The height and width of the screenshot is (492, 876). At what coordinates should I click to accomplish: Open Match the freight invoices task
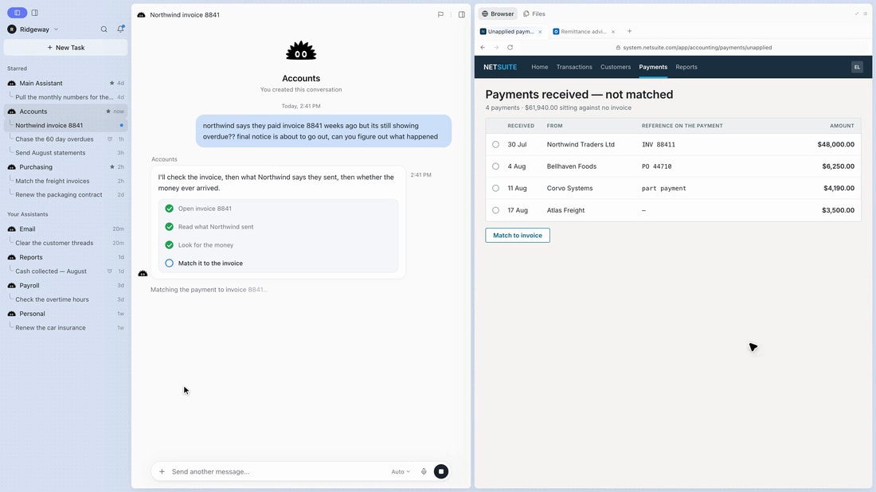tap(53, 181)
